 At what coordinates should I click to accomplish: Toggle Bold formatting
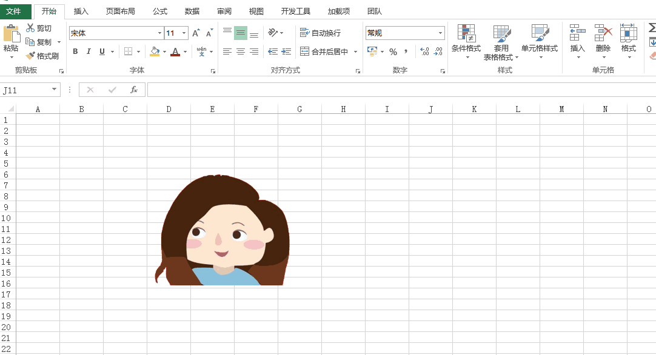pos(75,51)
